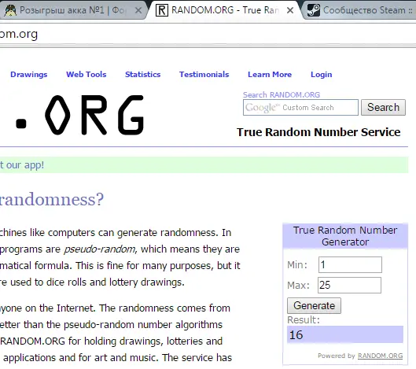Close the Розыгрыш акка №1 tab
Screen dimensions: 416x369
[138, 10]
